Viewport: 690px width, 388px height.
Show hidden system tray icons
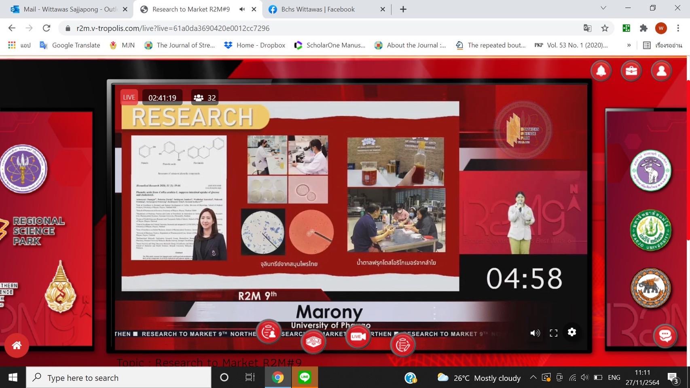533,377
